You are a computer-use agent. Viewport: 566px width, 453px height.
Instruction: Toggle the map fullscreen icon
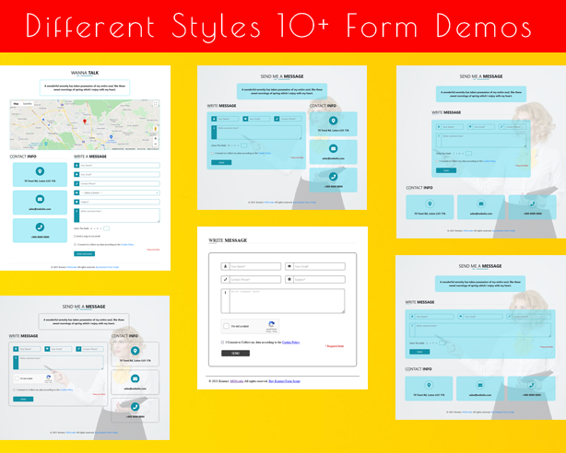pyautogui.click(x=157, y=104)
